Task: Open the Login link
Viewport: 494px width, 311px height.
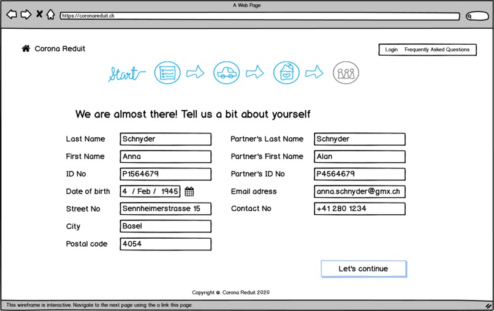Action: click(x=391, y=50)
